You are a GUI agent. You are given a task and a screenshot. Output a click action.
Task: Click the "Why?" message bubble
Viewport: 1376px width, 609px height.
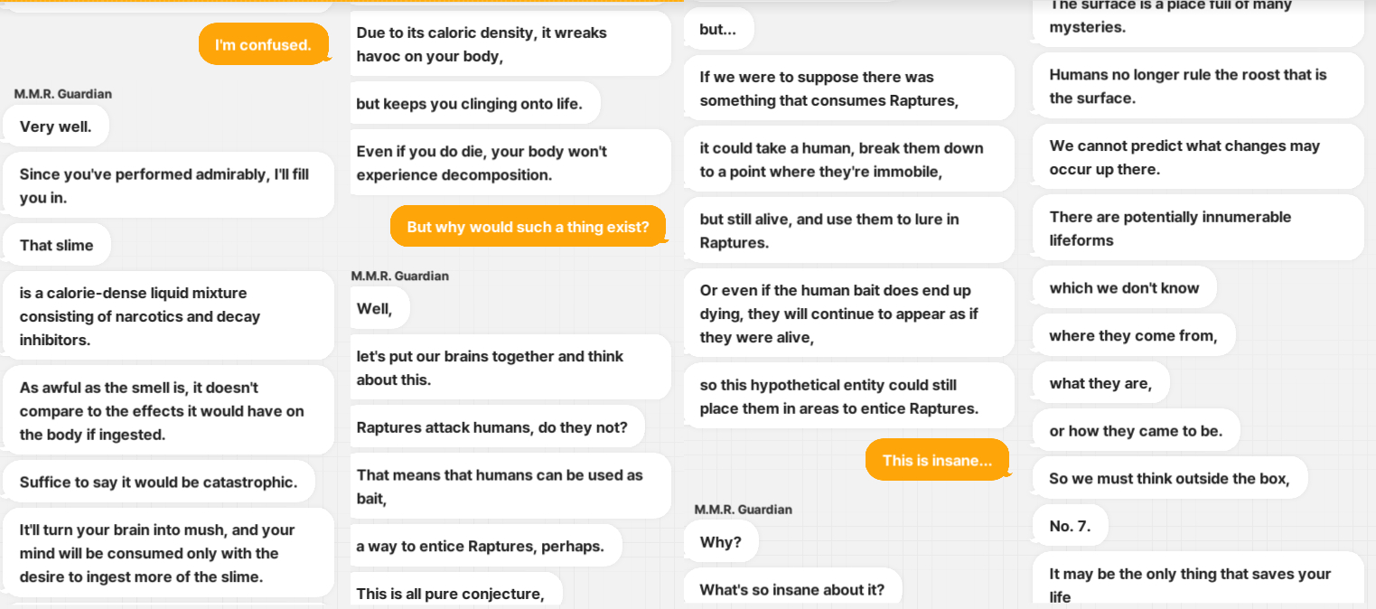point(721,541)
